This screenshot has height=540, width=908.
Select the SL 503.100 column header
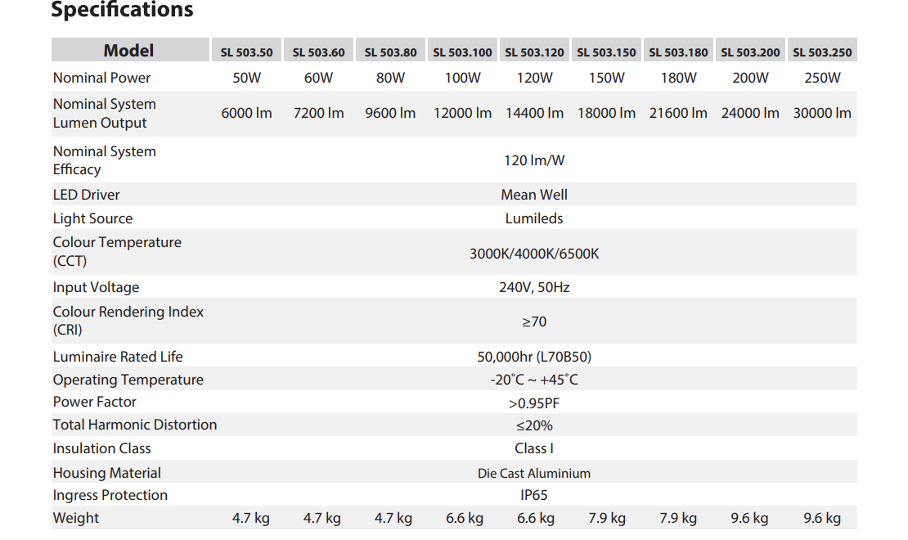coord(462,52)
